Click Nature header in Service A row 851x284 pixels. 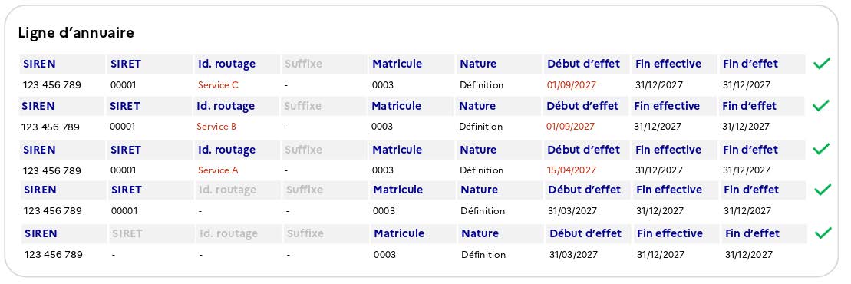tap(478, 150)
